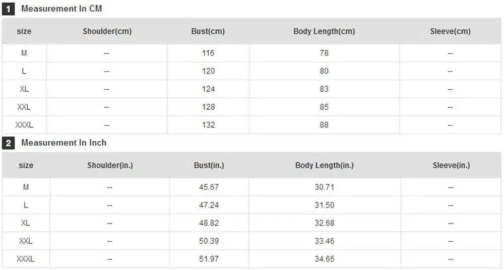Viewport: 504px width, 270px height.
Task: Select the Measurement In Inch heading
Action: [64, 143]
